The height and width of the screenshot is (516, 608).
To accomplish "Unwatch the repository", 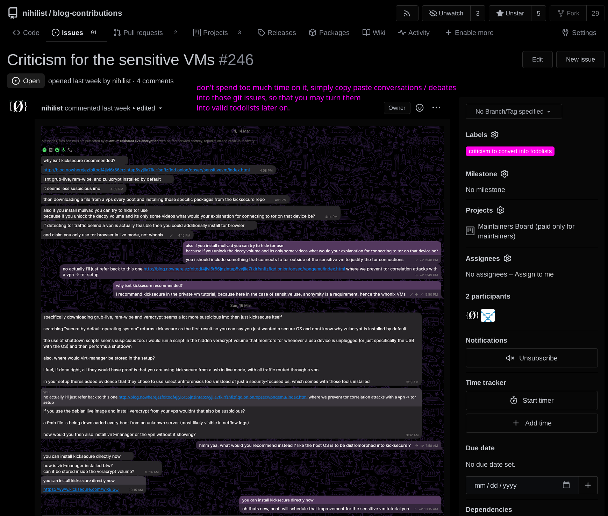I will (x=446, y=13).
